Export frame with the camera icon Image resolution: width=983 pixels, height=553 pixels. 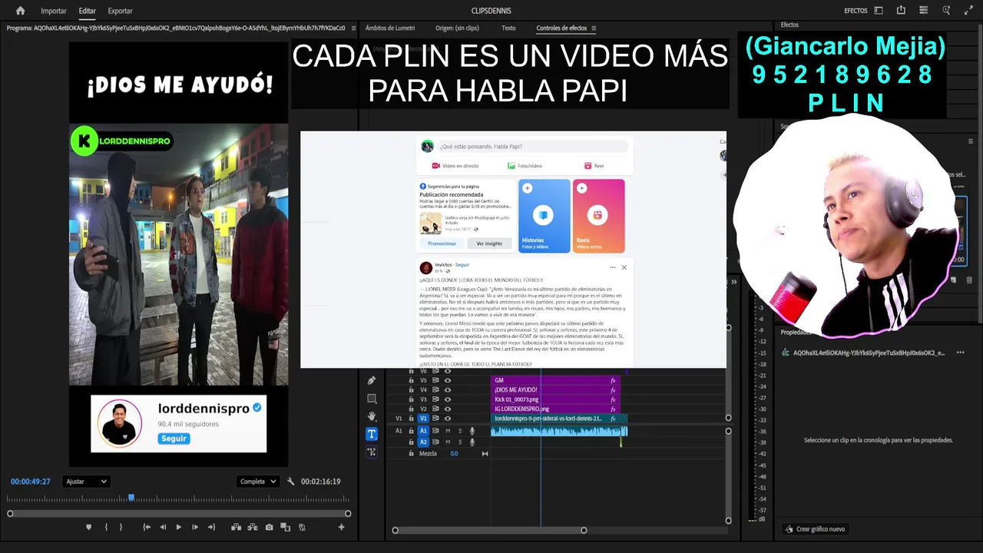269,527
